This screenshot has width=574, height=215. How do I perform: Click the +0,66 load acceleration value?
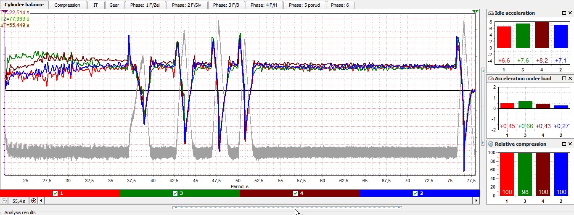[525, 126]
